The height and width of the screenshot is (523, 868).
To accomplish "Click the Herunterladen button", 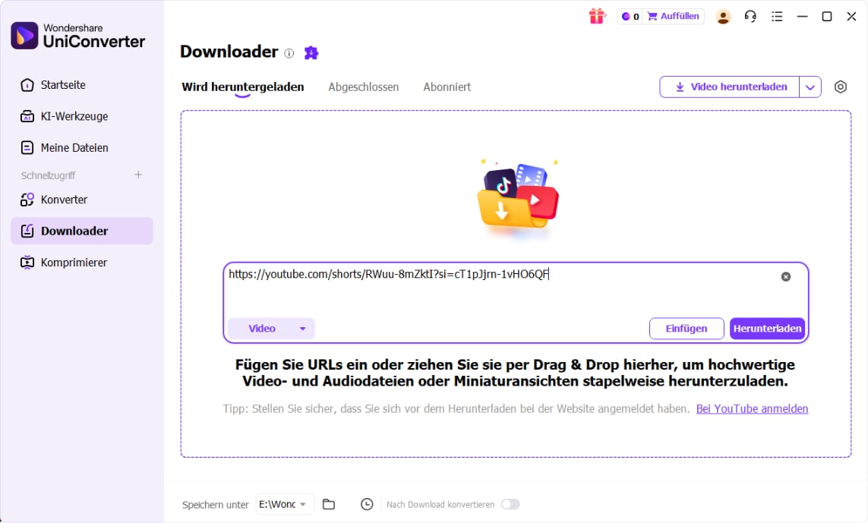I will click(x=767, y=328).
